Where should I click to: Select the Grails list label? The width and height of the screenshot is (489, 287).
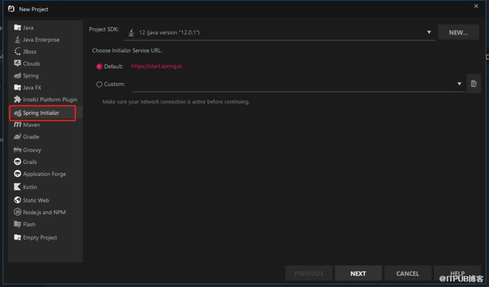click(30, 162)
